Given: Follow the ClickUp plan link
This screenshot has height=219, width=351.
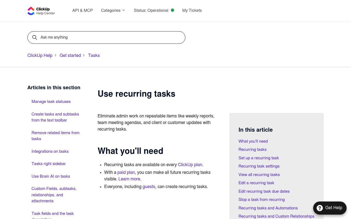Looking at the screenshot, I should (190, 165).
